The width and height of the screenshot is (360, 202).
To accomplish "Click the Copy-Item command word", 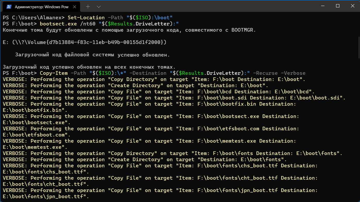I will click(54, 73).
